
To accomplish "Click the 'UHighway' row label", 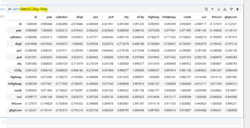I will pos(15,84).
